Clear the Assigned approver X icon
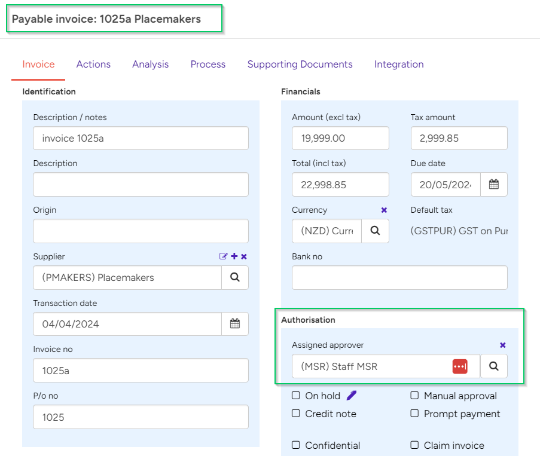 (x=503, y=345)
